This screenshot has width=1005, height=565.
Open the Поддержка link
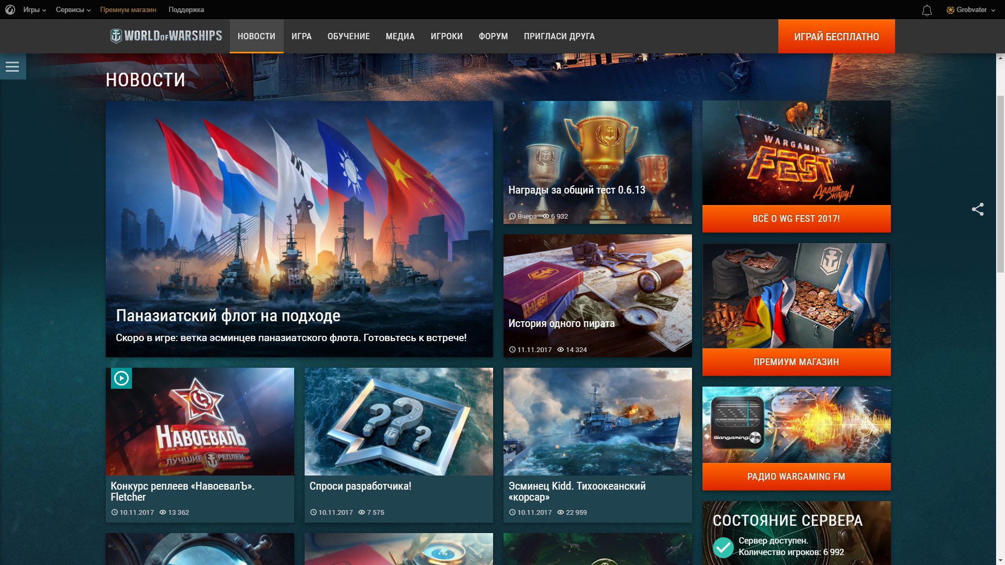coord(186,9)
